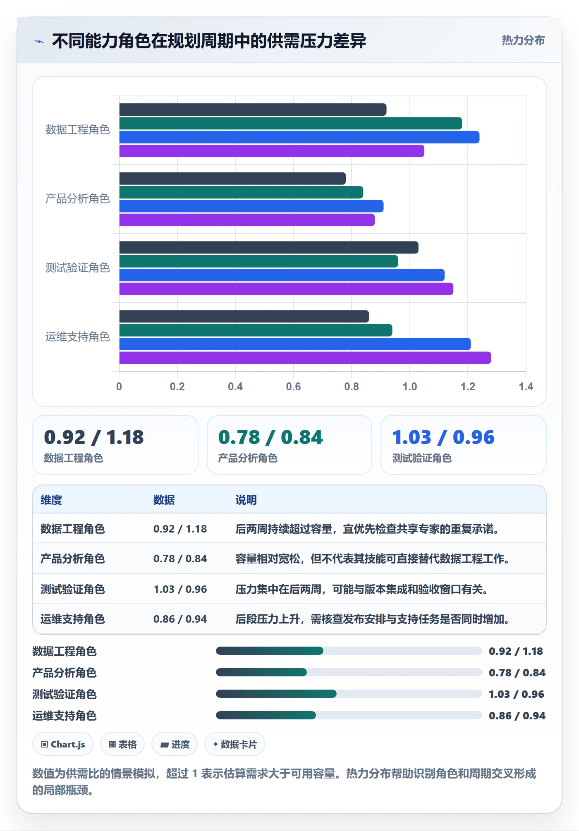This screenshot has height=831, width=579.
Task: Select the 运维支持角色 table row name
Action: [73, 619]
